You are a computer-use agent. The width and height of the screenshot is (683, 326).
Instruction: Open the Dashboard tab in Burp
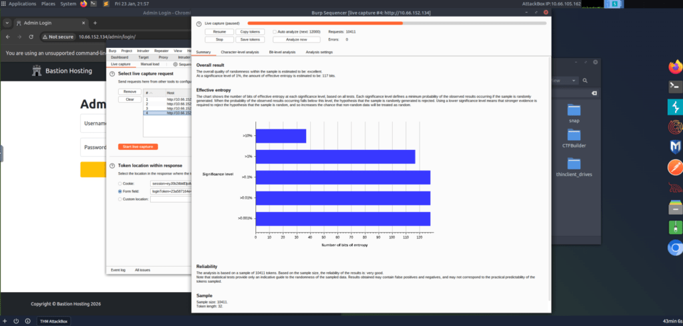(119, 57)
